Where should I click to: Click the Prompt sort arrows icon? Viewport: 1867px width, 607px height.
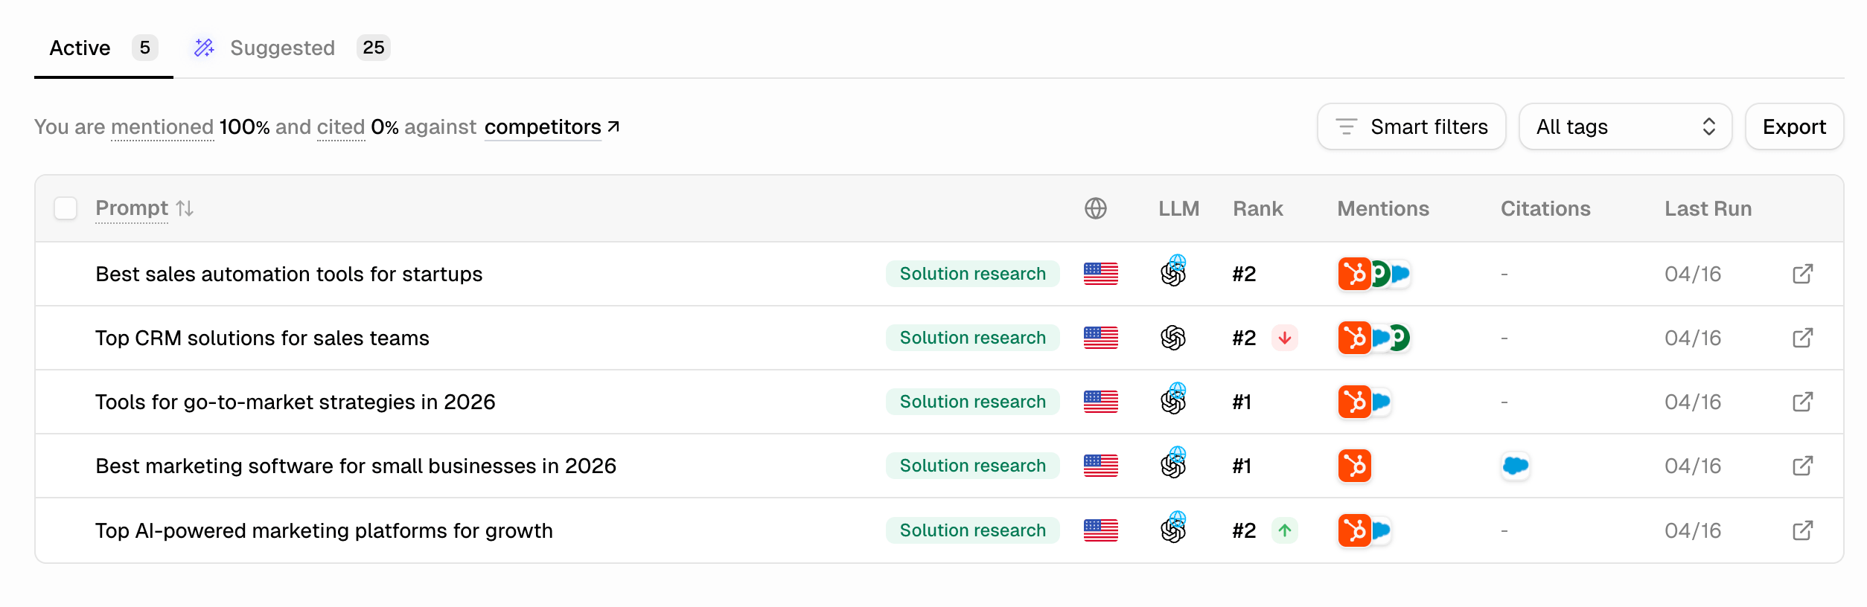point(185,208)
